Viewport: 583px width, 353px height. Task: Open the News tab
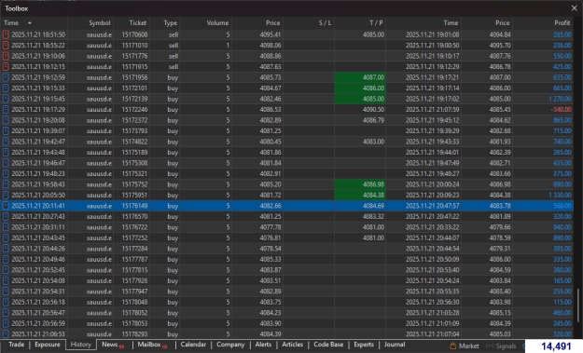(x=112, y=345)
